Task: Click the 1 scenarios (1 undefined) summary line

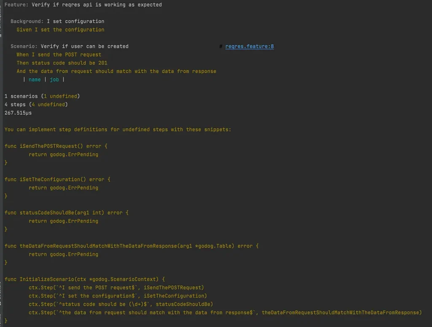Action: [x=42, y=96]
